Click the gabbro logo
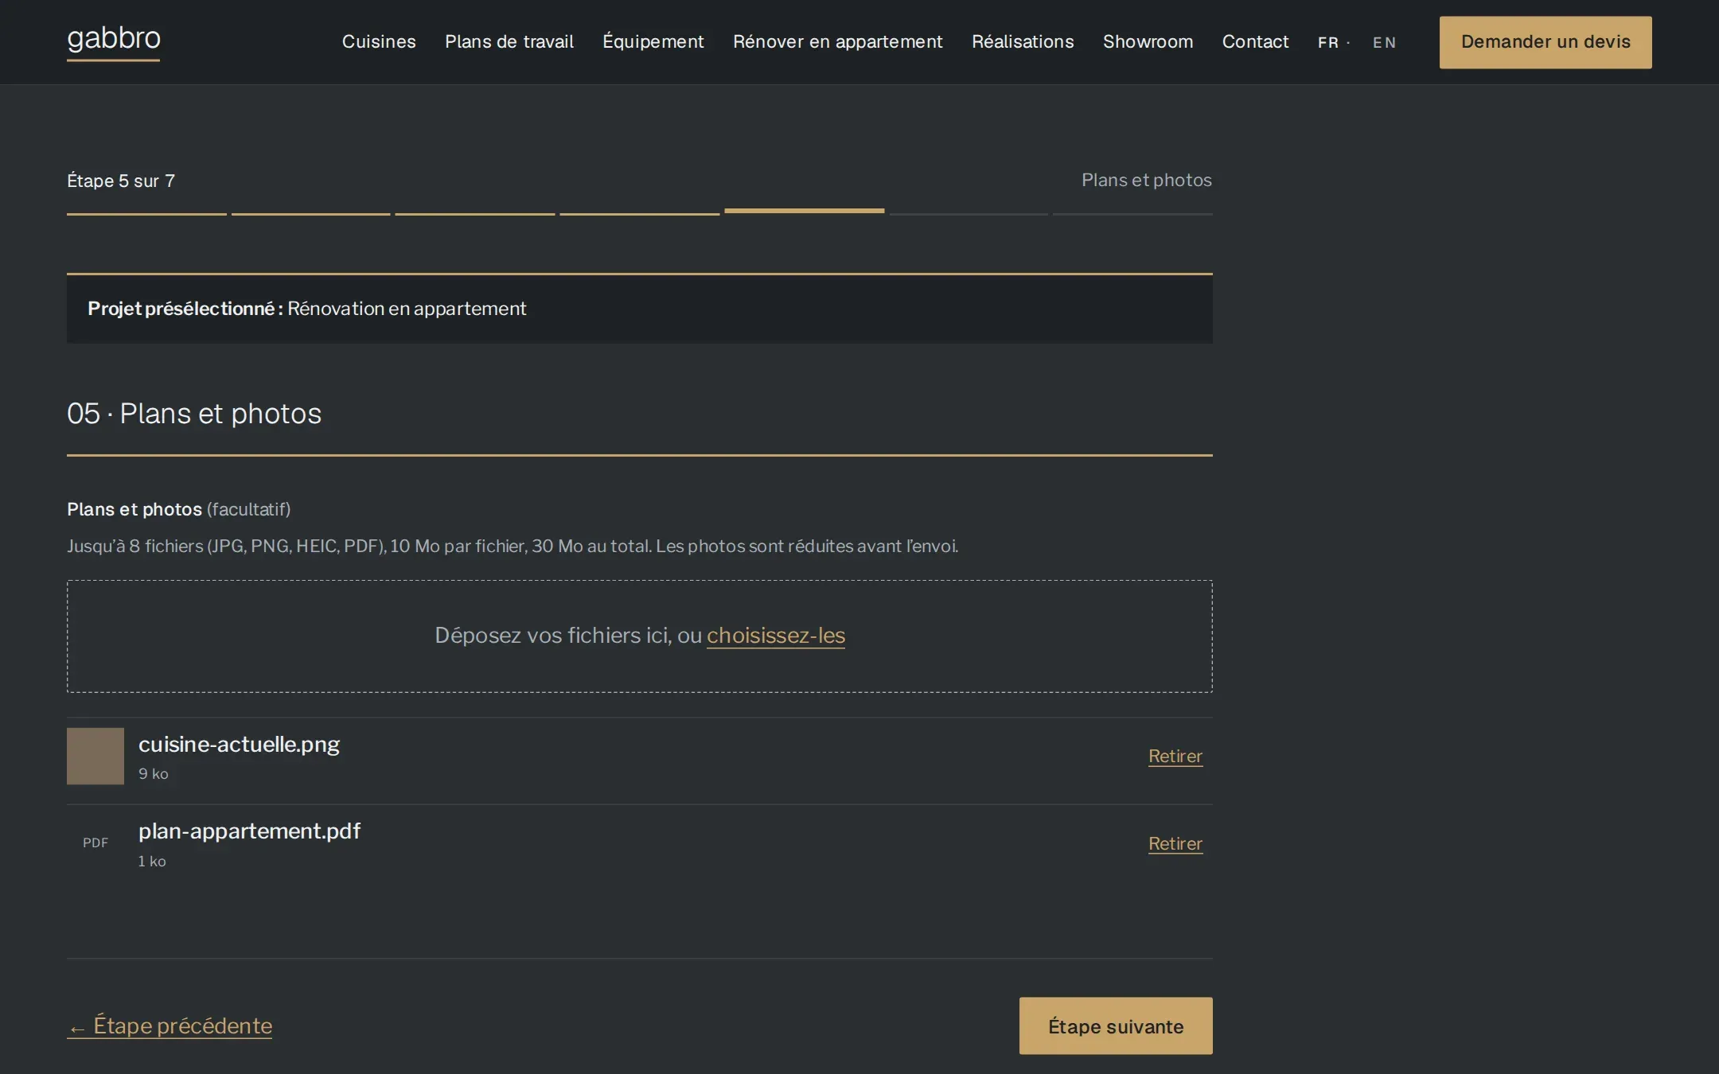 (x=114, y=41)
